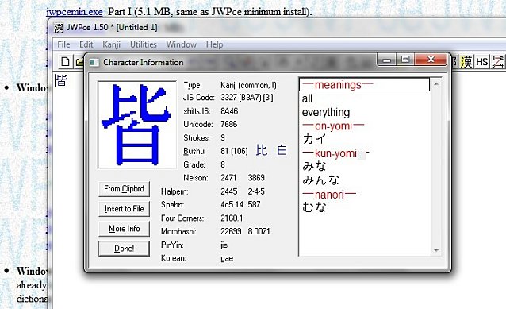Screen dimensions: 506x309
Task: Select the nanori header row
Action: click(x=329, y=195)
